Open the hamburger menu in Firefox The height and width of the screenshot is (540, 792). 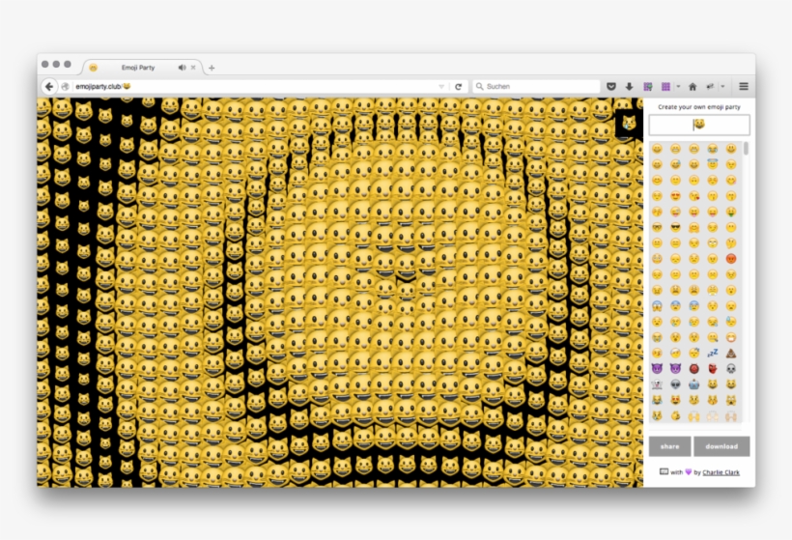click(x=744, y=86)
